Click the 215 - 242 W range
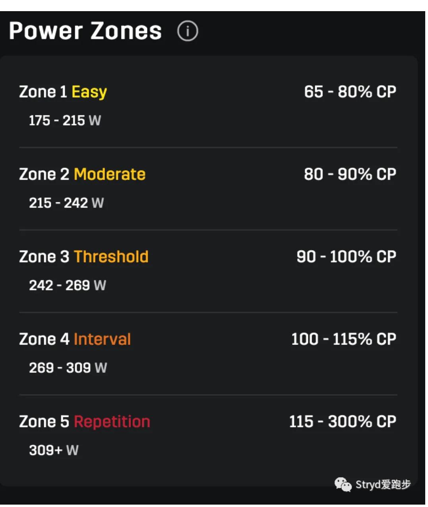Screen dimensions: 428x507 click(66, 203)
